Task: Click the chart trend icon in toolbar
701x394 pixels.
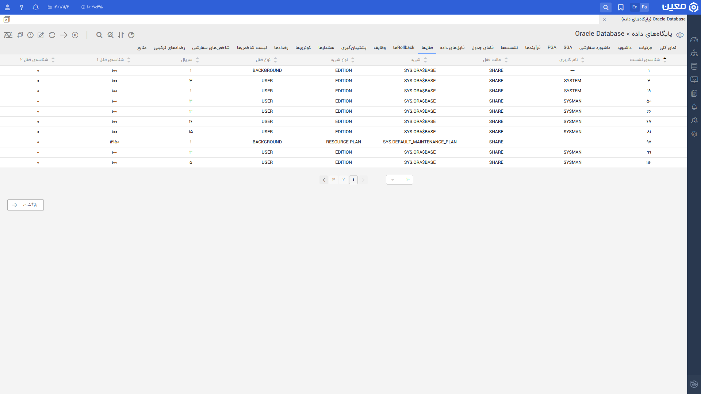Action: [x=8, y=35]
